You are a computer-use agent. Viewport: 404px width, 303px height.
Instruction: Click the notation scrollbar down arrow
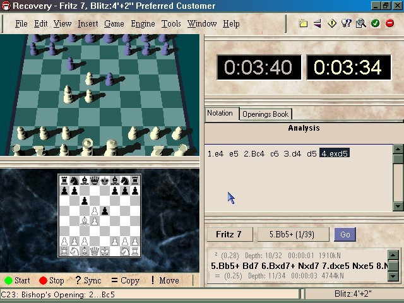[398, 206]
